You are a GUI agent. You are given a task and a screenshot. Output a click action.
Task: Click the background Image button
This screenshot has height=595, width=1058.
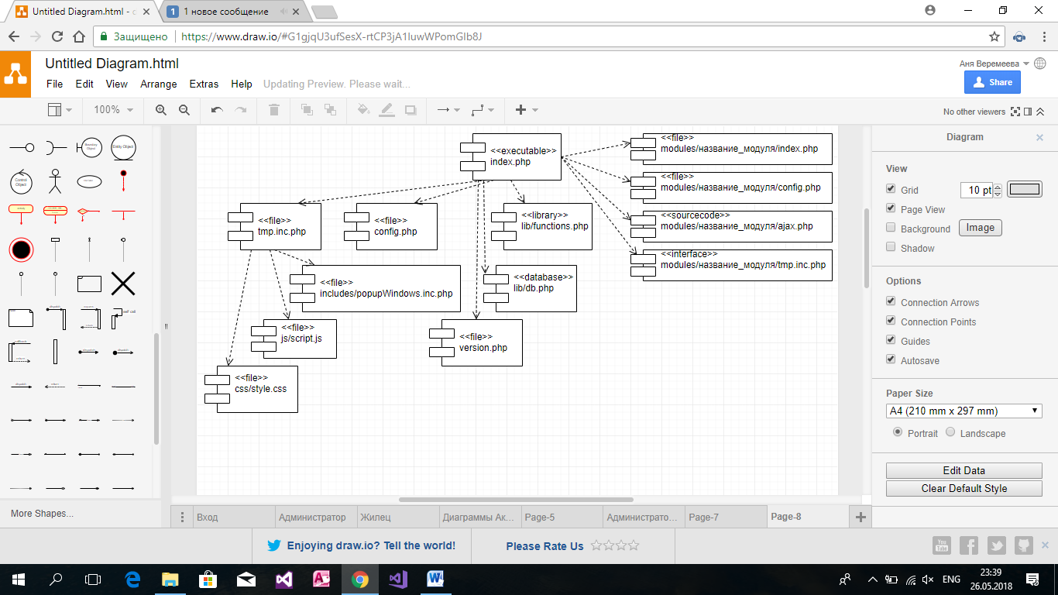coord(981,228)
